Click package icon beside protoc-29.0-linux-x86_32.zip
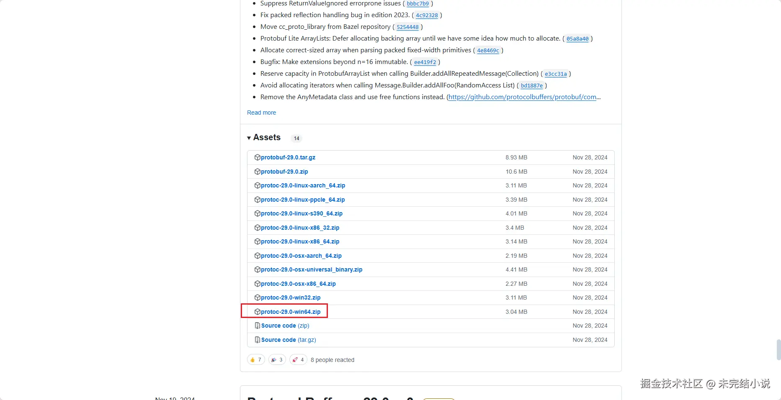The width and height of the screenshot is (781, 400). pos(258,228)
